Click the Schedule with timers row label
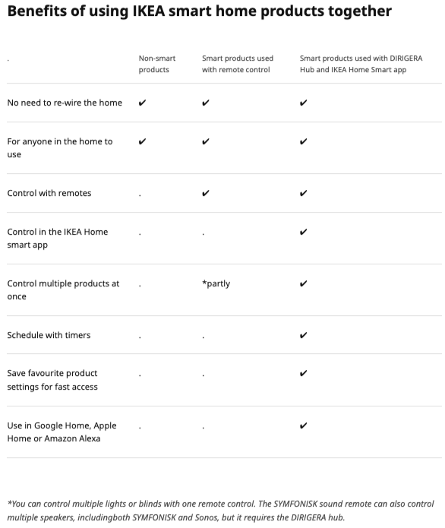Image resolution: width=445 pixels, height=528 pixels. 49,335
